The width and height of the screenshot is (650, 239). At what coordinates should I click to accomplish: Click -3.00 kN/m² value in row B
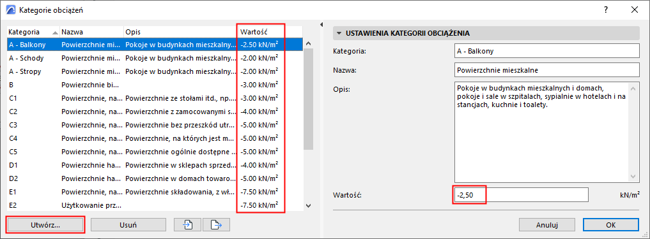pyautogui.click(x=259, y=85)
